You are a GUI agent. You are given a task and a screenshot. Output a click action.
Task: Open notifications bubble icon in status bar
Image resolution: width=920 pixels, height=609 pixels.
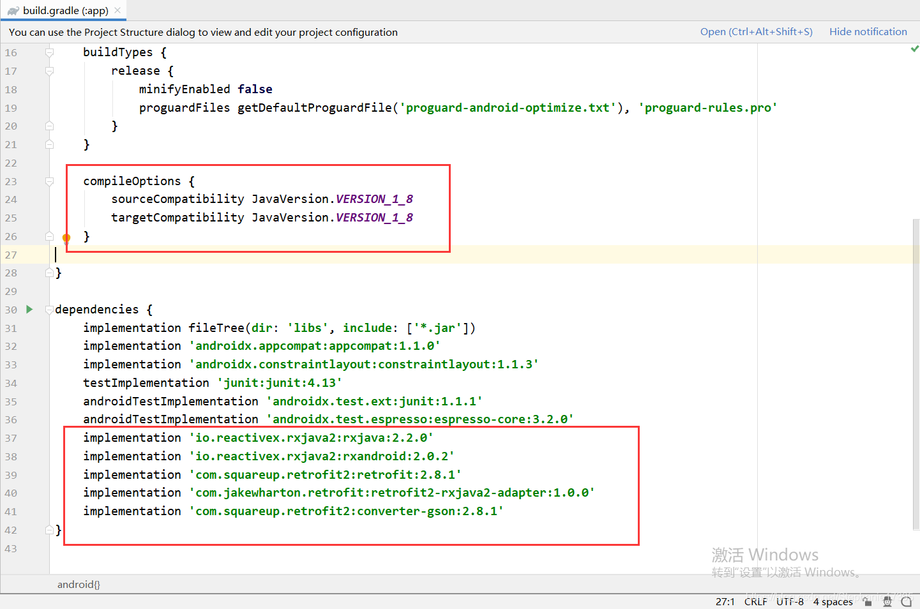pyautogui.click(x=907, y=601)
